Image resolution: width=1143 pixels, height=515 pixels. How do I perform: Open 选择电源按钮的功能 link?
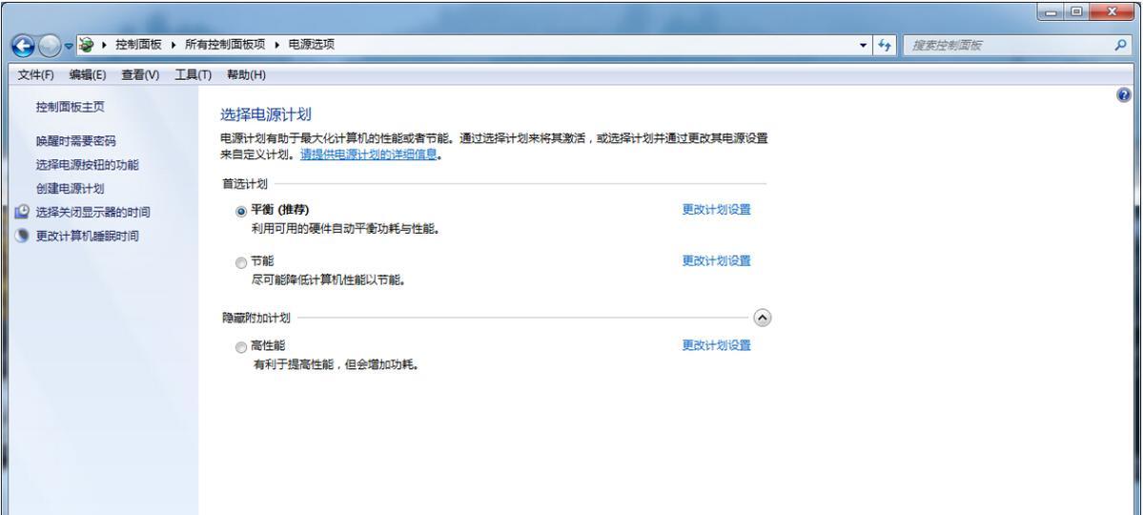coord(88,166)
